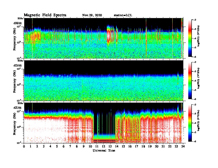Click the '-2' value on dH/dt colorbar
This screenshot has height=168, width=218.
[195, 20]
